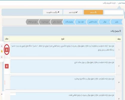The image size is (125, 100).
Task: Open the وکیل step tab
Action: click(x=116, y=22)
